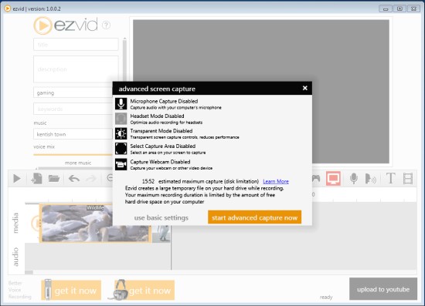This screenshot has height=306, width=425.
Task: Open the Learn More link
Action: coord(276,181)
